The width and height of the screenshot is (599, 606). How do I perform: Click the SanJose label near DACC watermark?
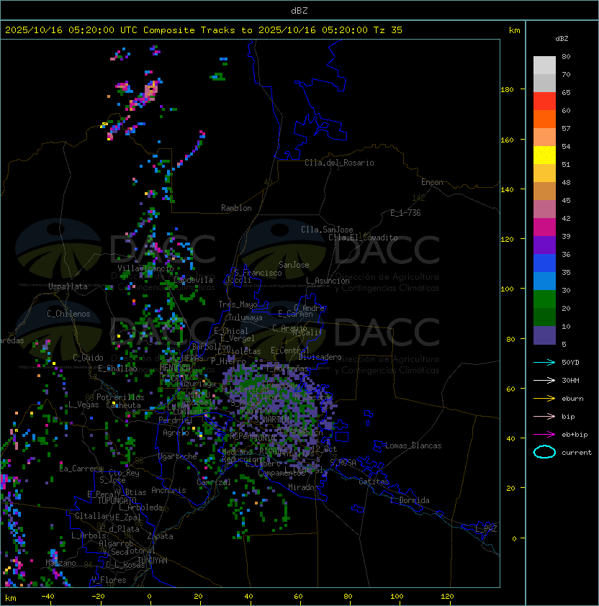coord(294,265)
